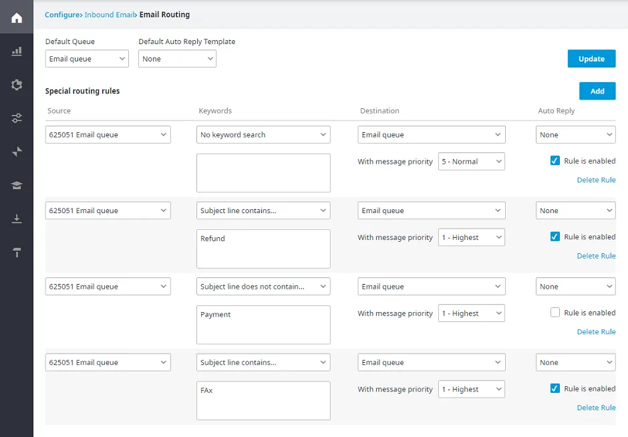Click the gear cog sidebar icon
Viewport: 628px width, 437px height.
click(17, 84)
